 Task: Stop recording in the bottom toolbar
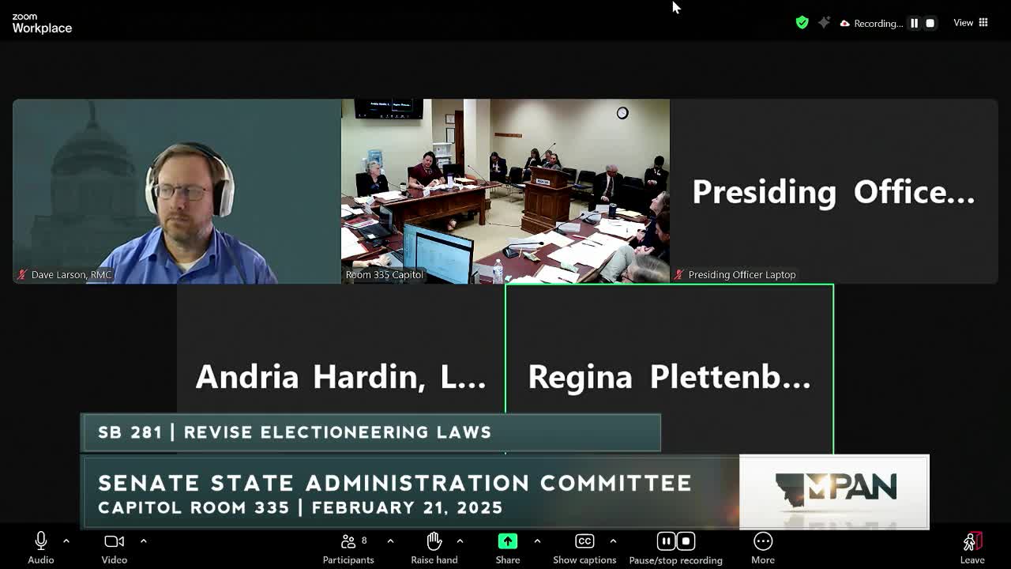[x=686, y=541]
